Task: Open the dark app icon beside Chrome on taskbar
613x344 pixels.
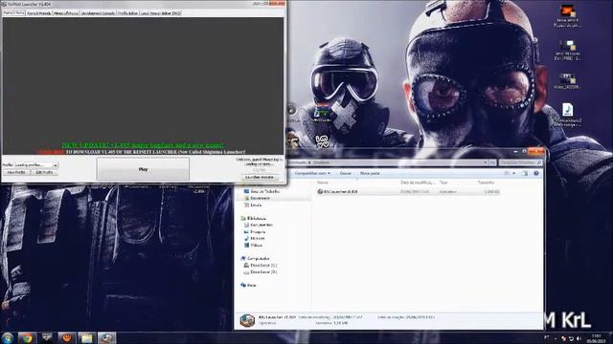Action: click(x=47, y=337)
